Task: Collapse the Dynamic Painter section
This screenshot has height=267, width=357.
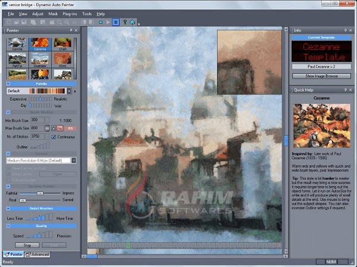Action: (x=8, y=186)
